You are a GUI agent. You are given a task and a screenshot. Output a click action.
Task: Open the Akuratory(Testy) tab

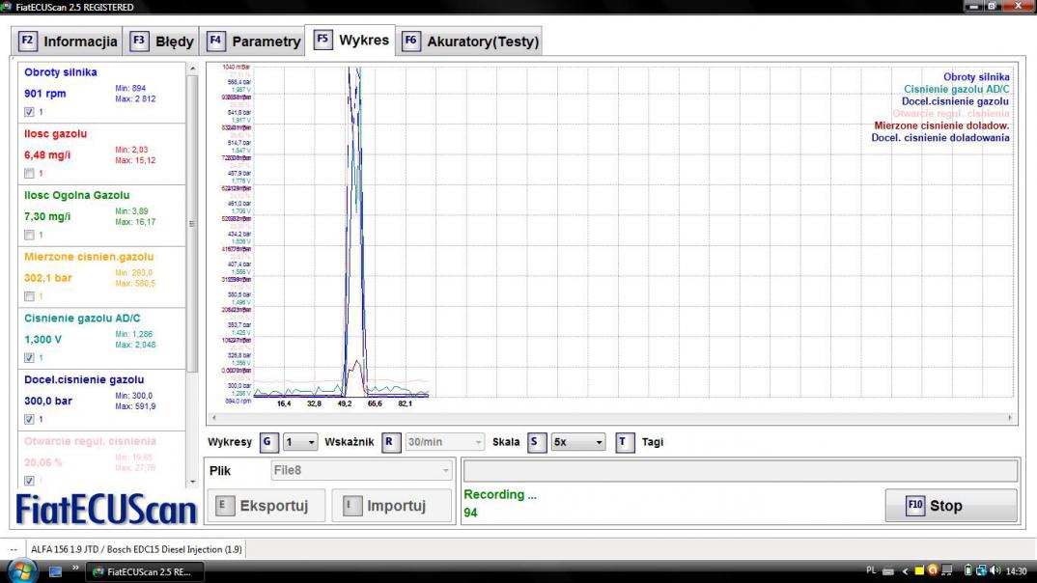click(x=469, y=41)
